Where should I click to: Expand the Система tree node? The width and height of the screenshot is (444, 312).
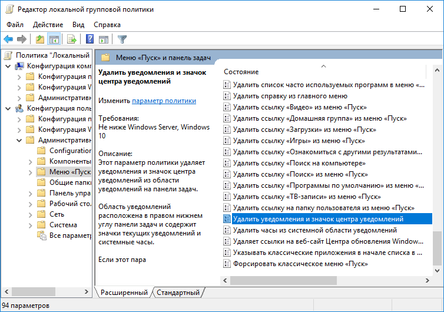30,225
